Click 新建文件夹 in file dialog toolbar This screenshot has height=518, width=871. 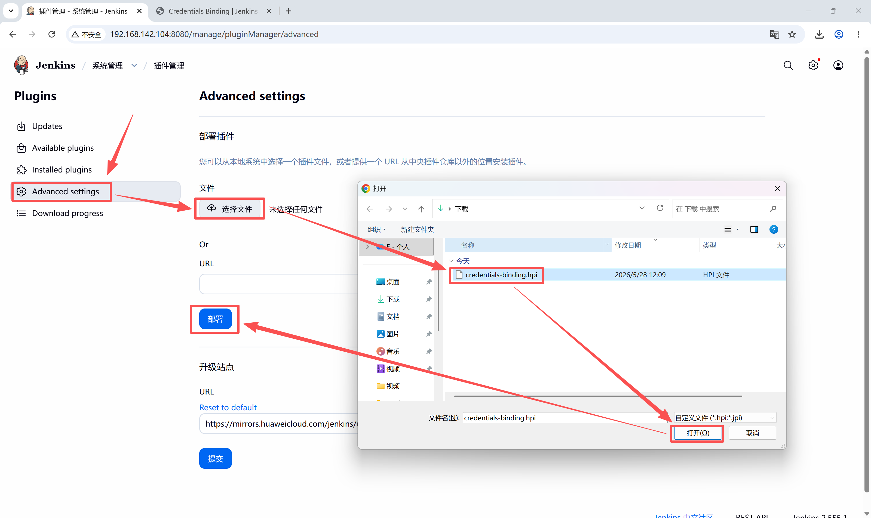pyautogui.click(x=417, y=229)
